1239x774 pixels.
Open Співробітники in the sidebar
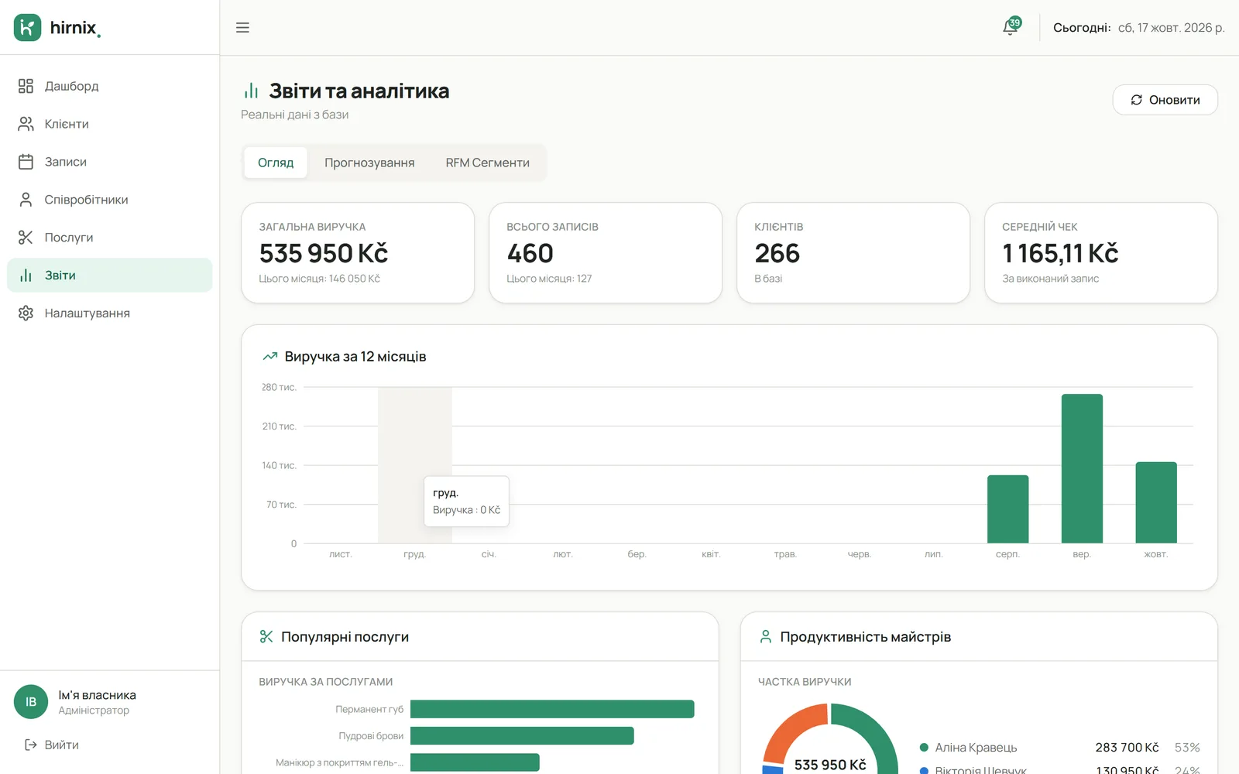click(x=109, y=200)
